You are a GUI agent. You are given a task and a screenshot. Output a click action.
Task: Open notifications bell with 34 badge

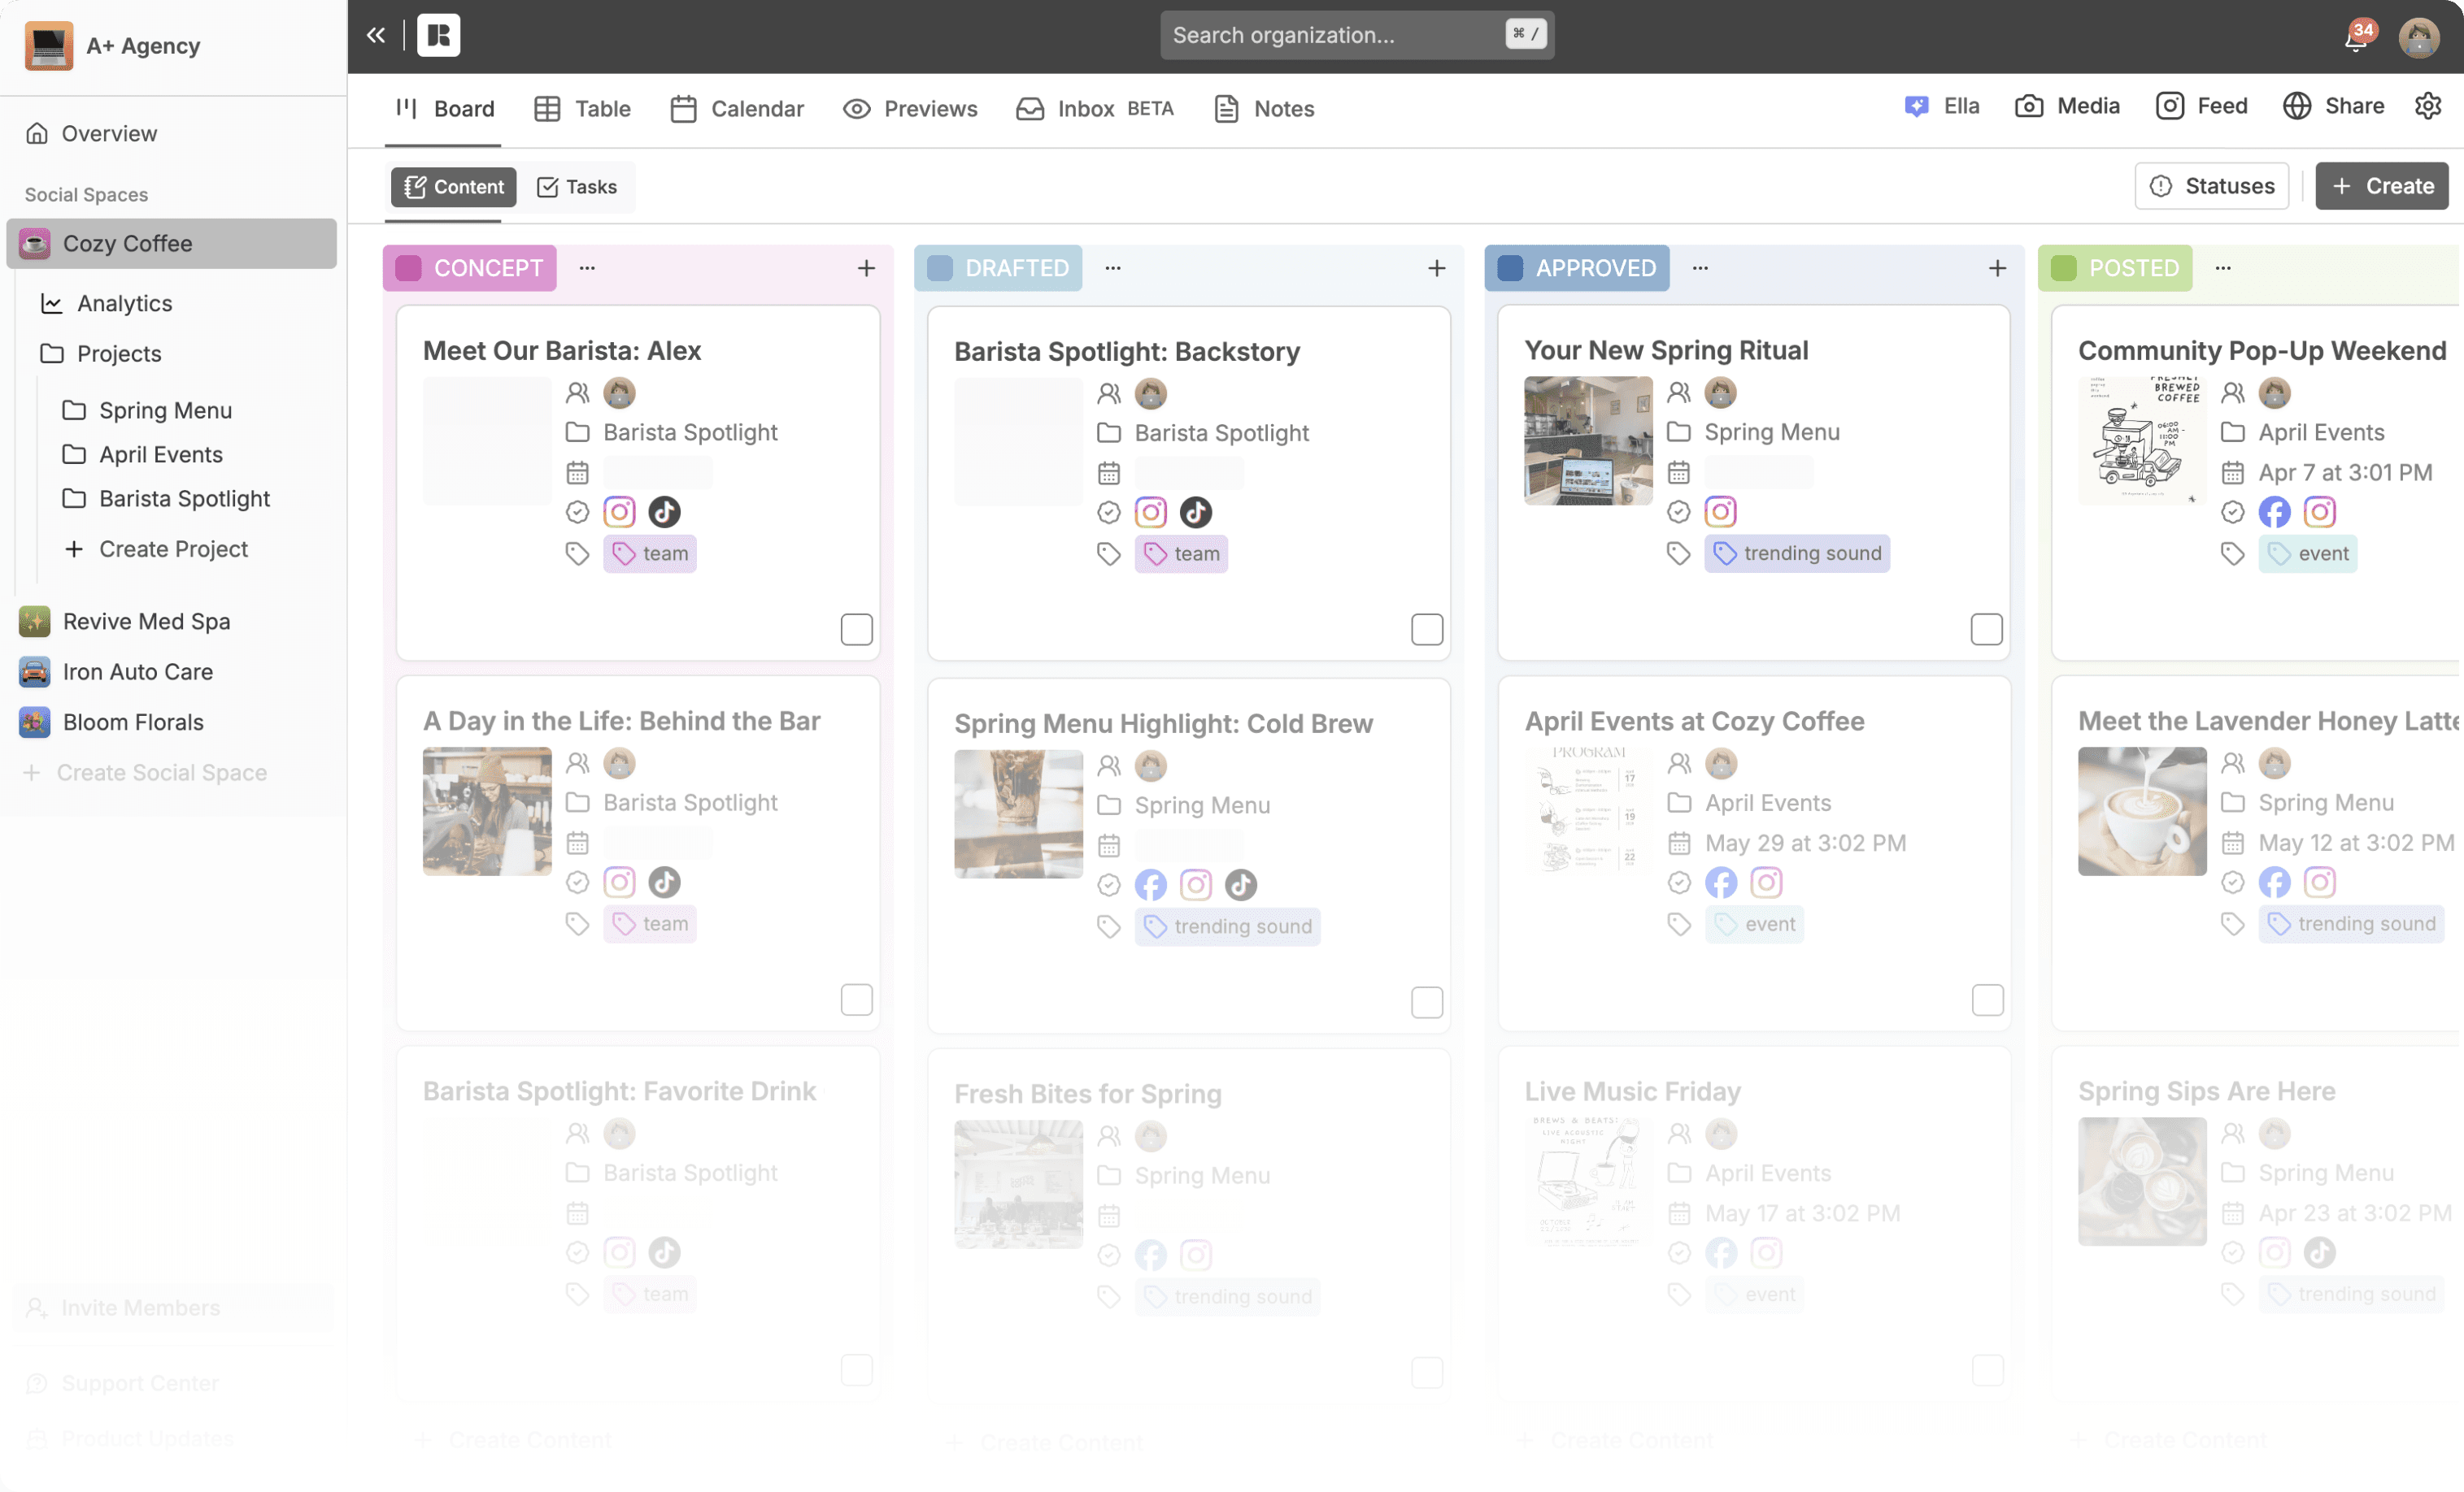tap(2356, 38)
